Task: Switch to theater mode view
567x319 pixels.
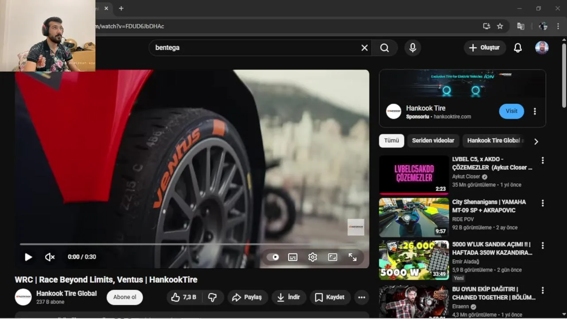Action: point(333,257)
